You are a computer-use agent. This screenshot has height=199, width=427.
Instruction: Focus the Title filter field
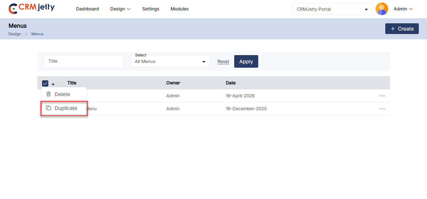coord(83,61)
